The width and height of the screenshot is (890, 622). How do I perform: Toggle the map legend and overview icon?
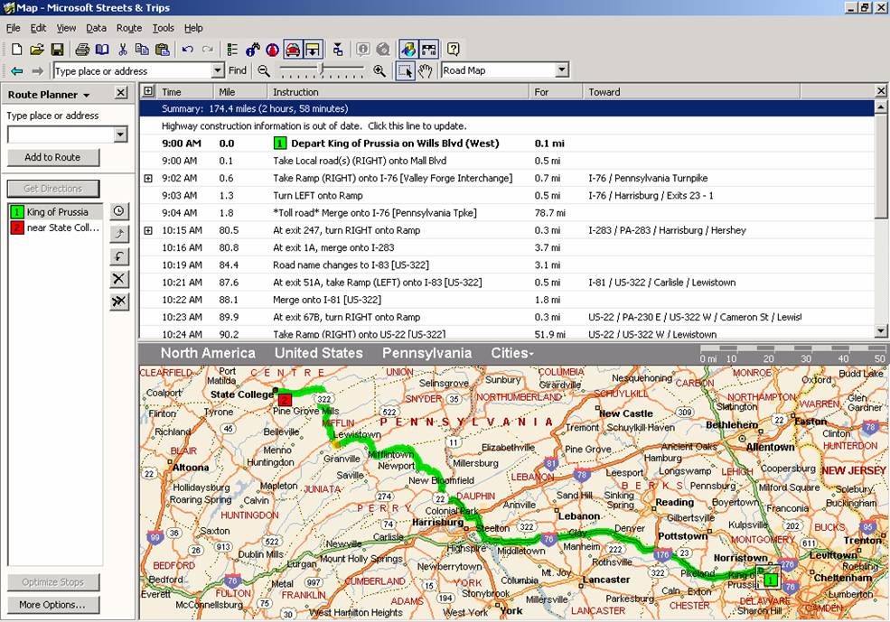click(408, 50)
